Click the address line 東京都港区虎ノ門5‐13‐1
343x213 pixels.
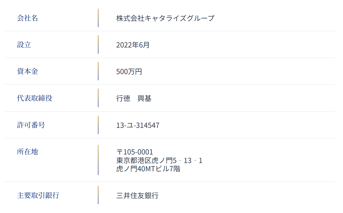159,160
